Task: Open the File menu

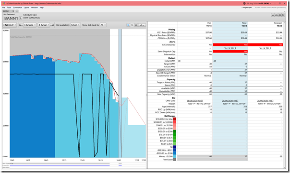Action: [x=3, y=8]
